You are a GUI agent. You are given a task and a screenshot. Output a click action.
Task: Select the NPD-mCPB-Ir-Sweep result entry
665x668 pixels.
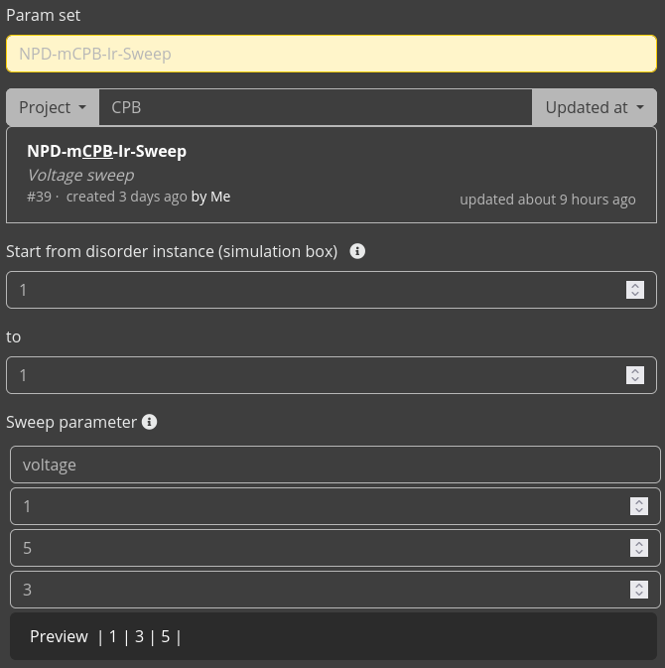point(331,175)
